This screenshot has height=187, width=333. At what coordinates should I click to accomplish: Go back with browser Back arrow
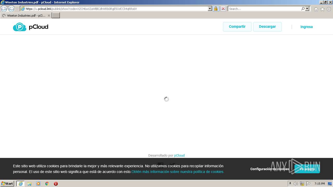pos(4,9)
